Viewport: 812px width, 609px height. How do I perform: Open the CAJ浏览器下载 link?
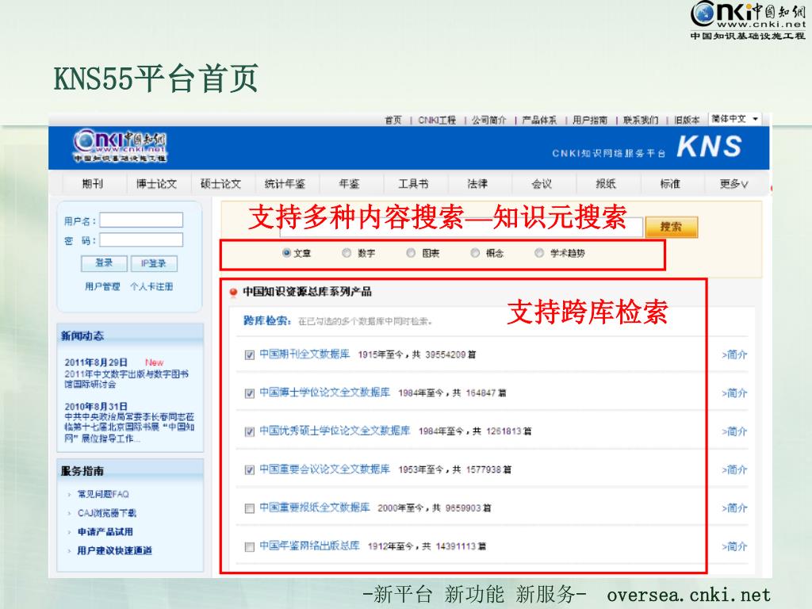[107, 513]
